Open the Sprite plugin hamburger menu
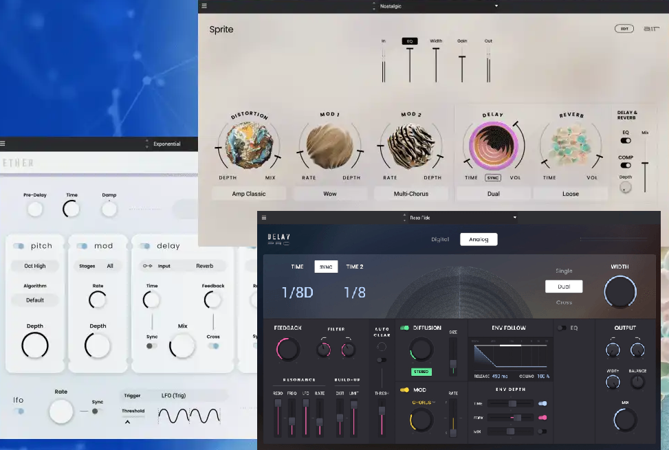 [x=204, y=6]
